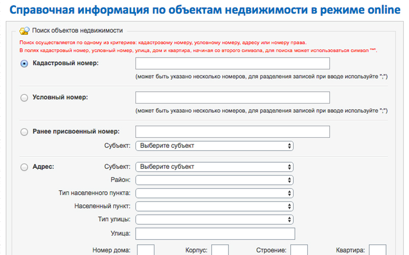
Task: Open the Субъект dropdown under Ранее присвоенный номер
Action: click(214, 146)
